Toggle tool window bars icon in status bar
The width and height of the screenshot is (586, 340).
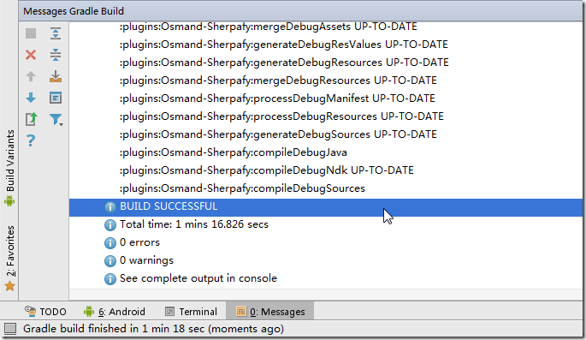click(10, 329)
